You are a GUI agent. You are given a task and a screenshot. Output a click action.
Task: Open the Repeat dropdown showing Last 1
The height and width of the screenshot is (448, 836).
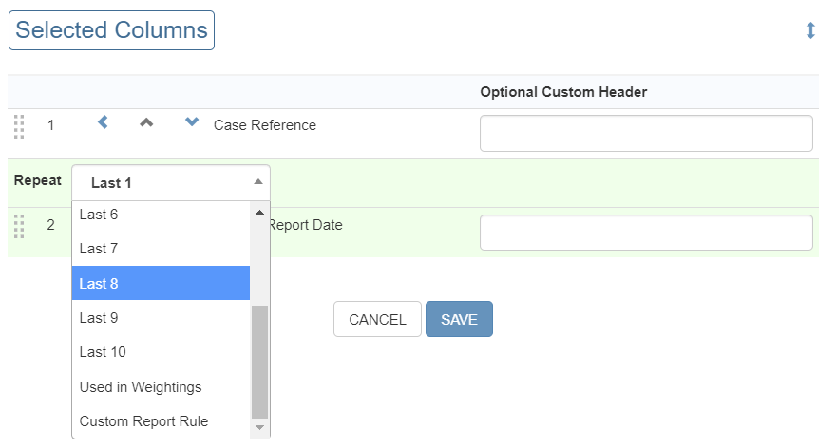coord(171,182)
